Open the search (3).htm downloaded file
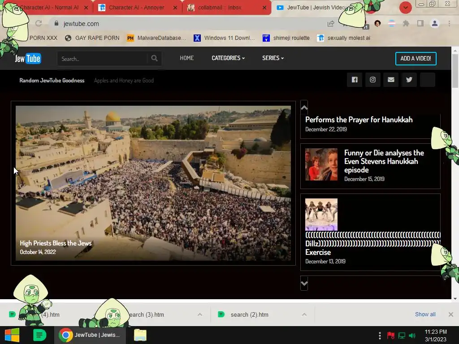This screenshot has width=459, height=344. tap(147, 314)
